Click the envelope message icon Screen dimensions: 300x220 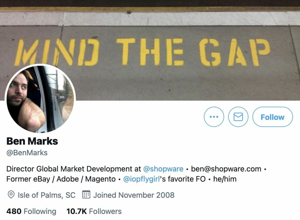pyautogui.click(x=238, y=117)
